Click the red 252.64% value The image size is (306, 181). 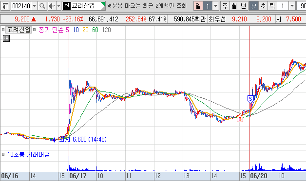pos(136,19)
